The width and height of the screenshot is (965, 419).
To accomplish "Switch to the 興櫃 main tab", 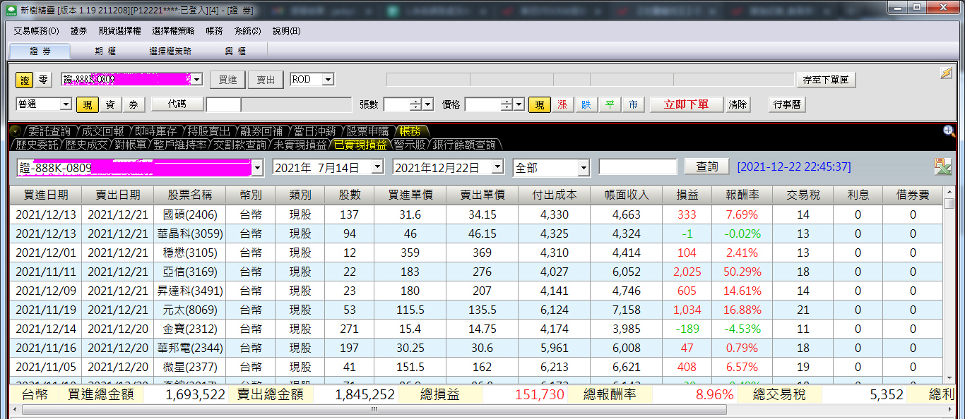I will pos(235,51).
